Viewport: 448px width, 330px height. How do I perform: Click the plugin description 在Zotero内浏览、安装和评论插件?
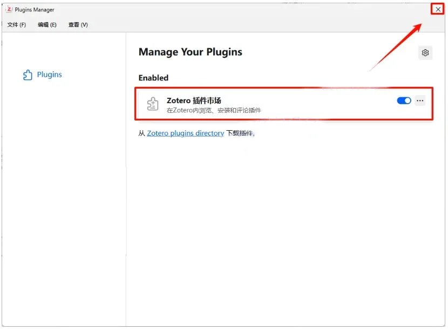(x=214, y=110)
